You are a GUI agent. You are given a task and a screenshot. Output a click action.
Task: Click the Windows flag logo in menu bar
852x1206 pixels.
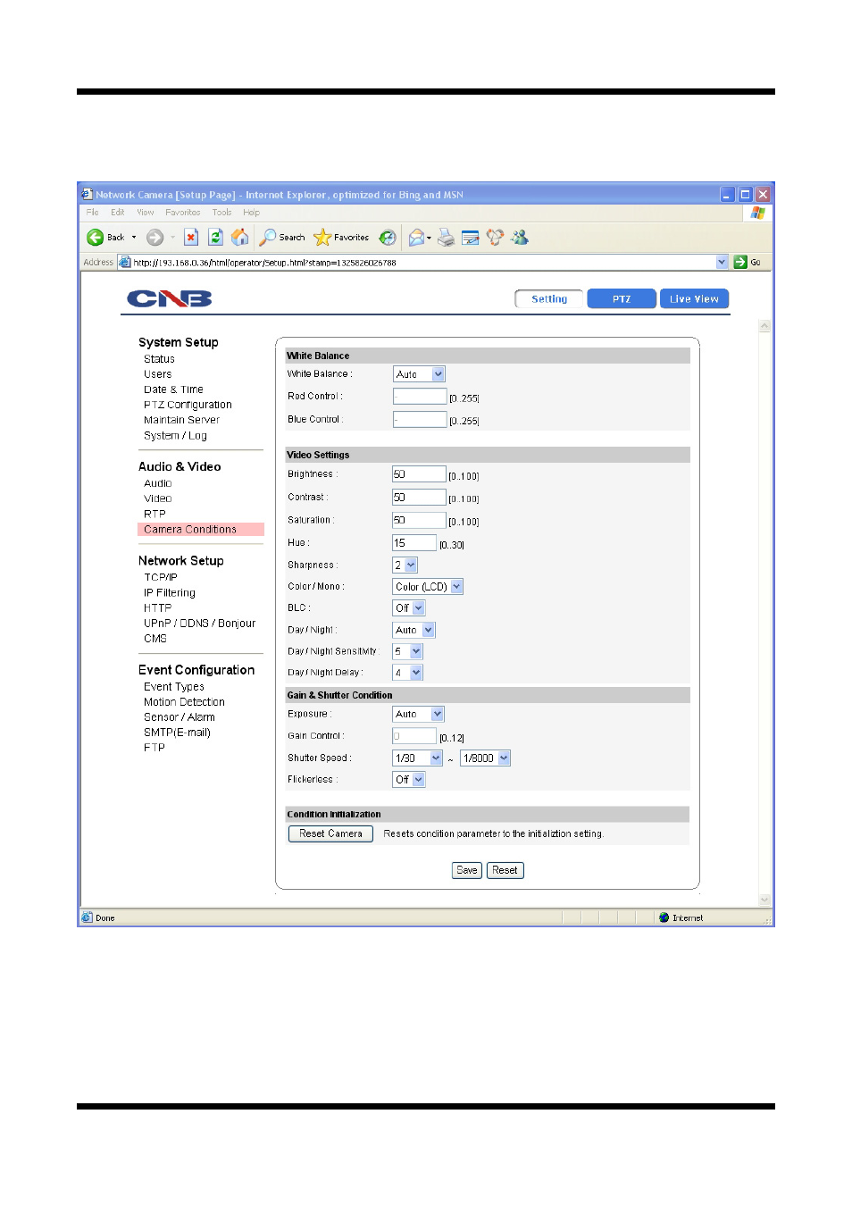click(757, 213)
